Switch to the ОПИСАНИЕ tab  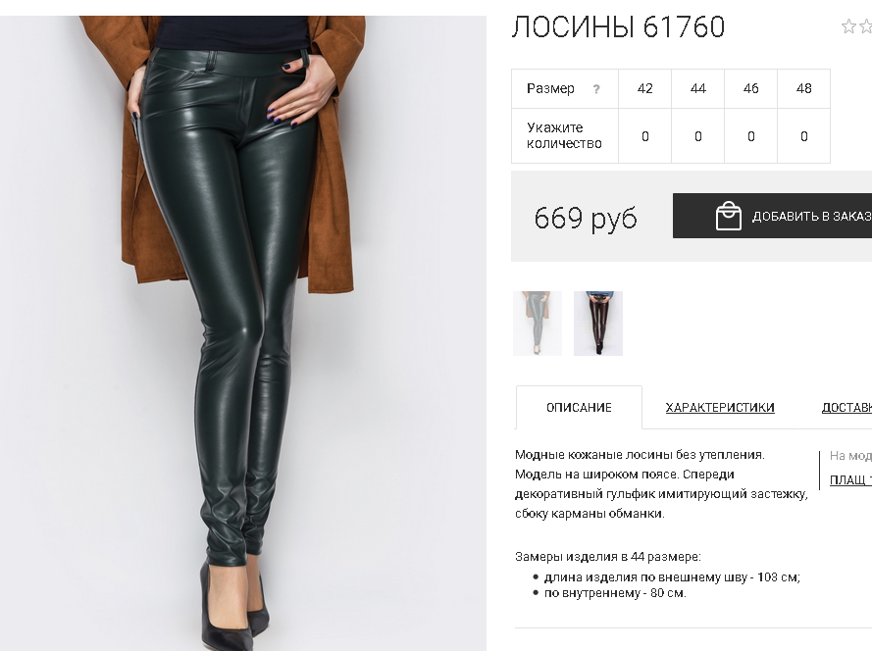[579, 408]
